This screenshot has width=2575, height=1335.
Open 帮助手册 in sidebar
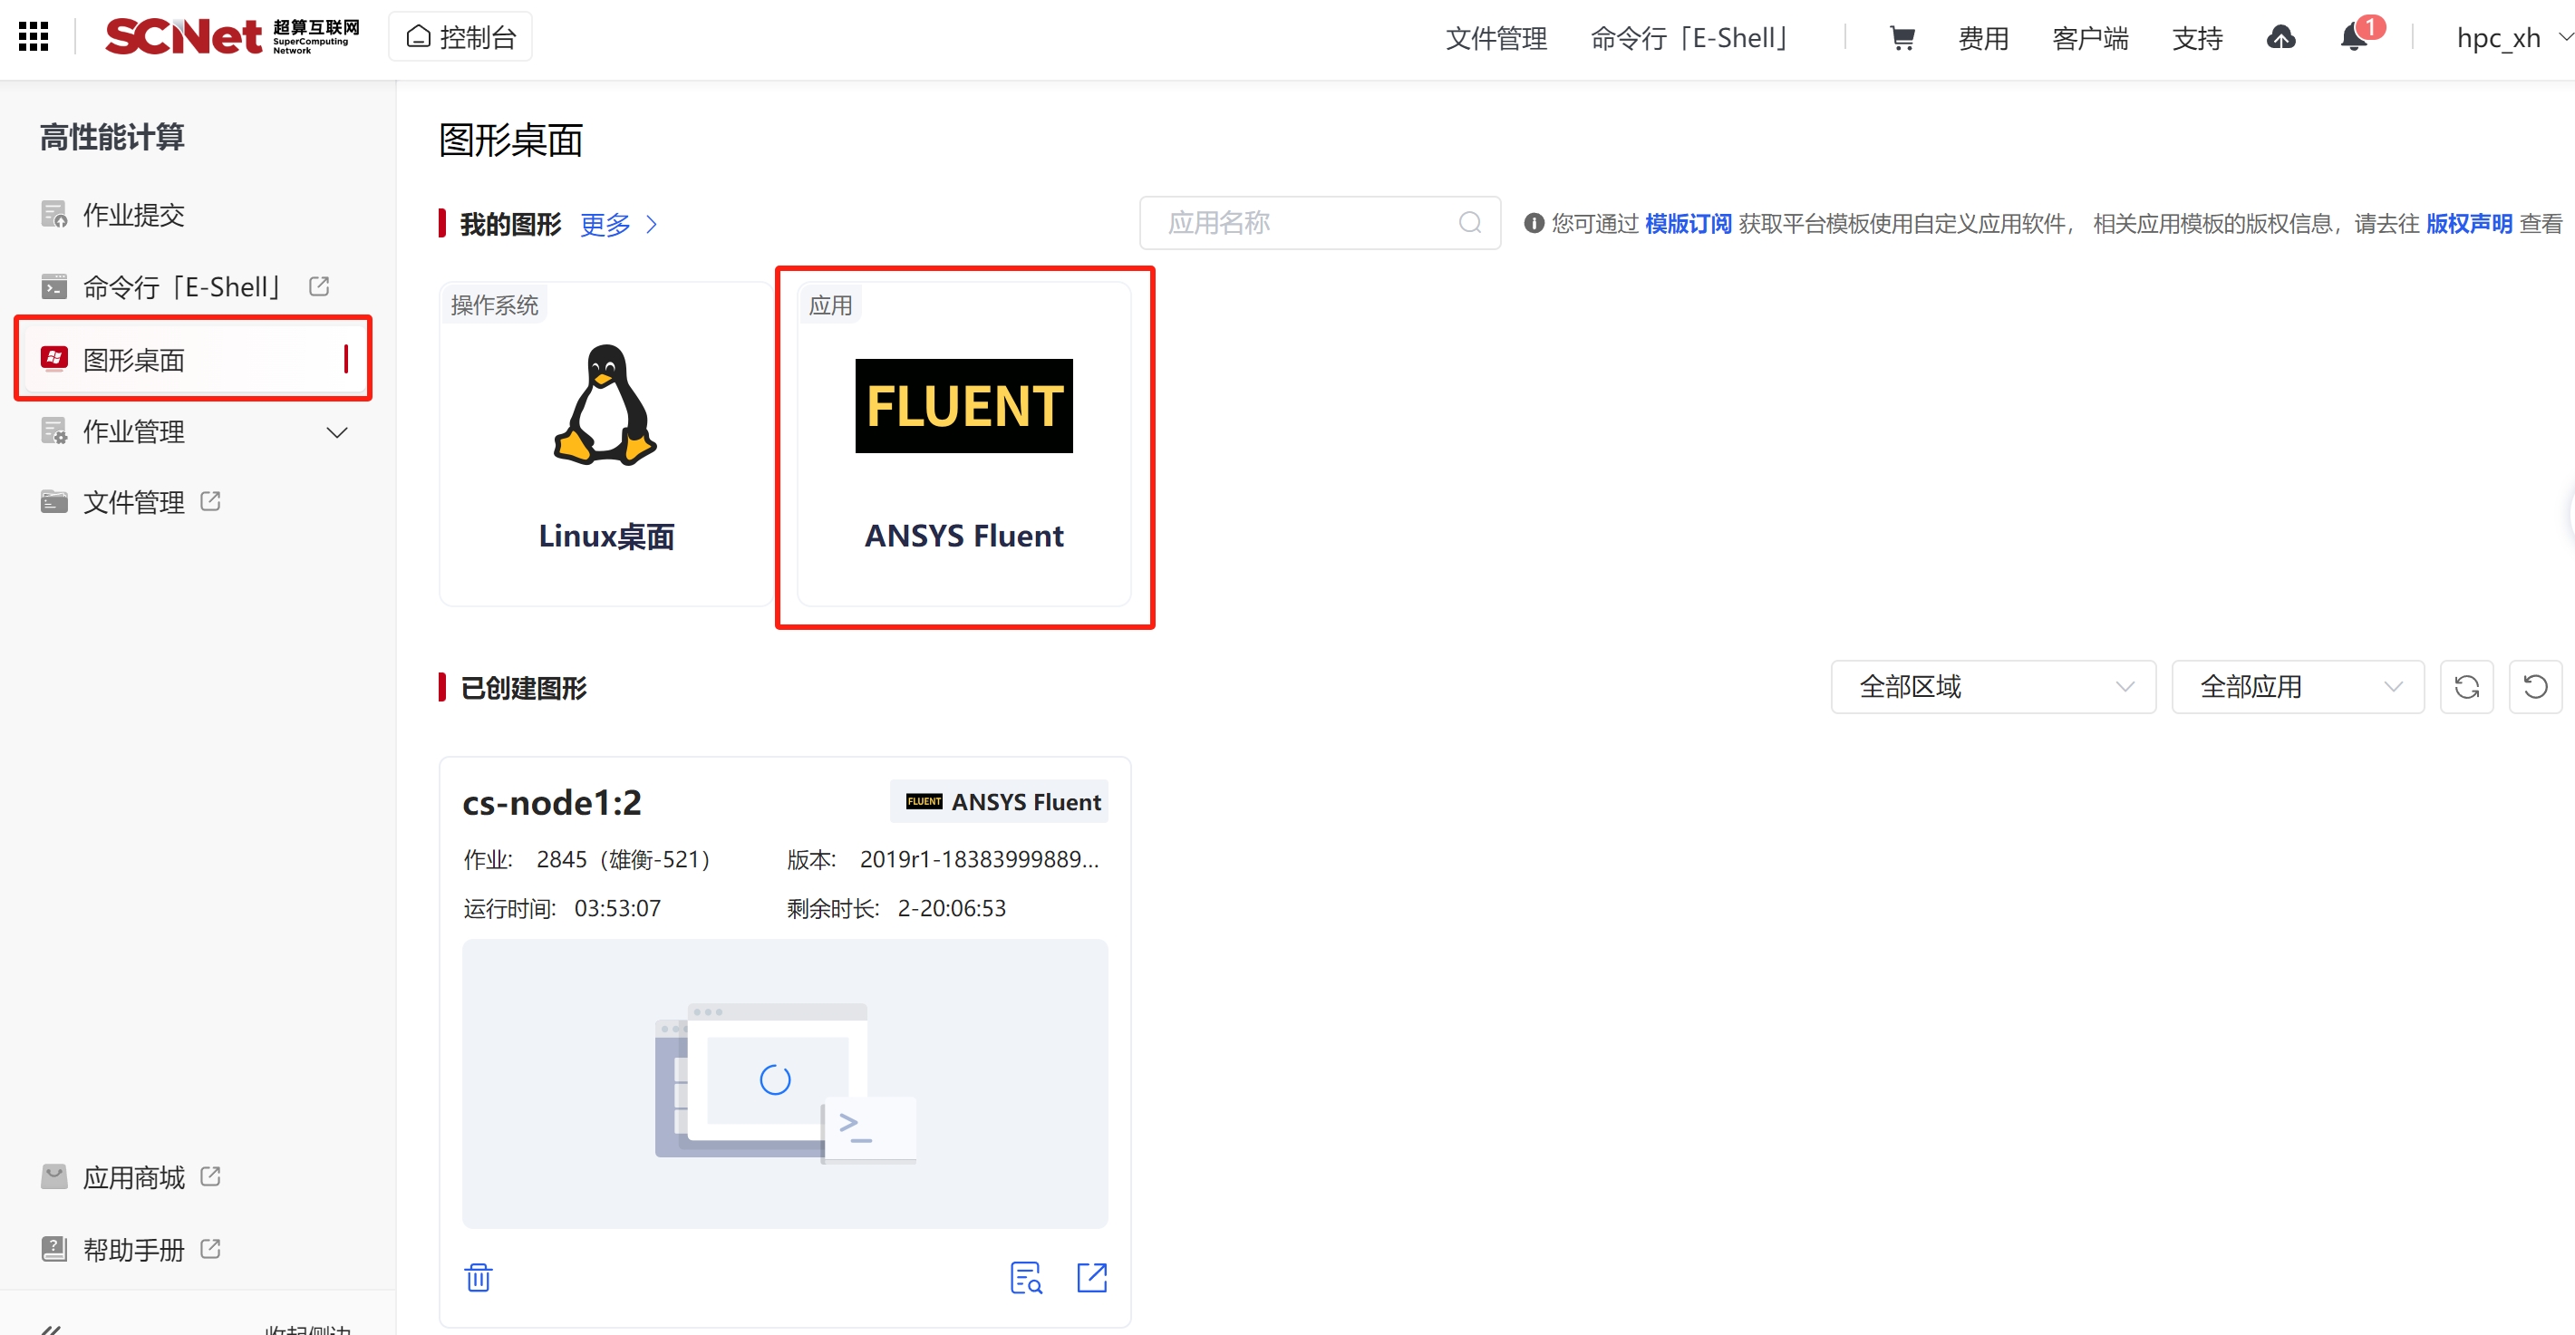133,1249
